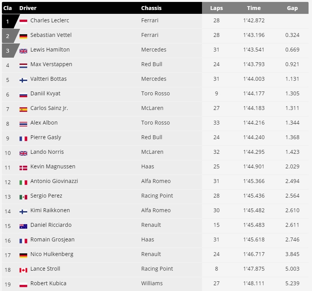Click Thai flag beside Alex Albon
The width and height of the screenshot is (312, 291).
coord(23,124)
